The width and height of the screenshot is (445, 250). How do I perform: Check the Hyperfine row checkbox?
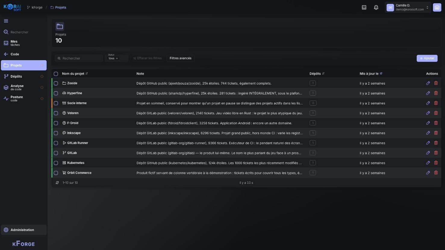tap(56, 93)
